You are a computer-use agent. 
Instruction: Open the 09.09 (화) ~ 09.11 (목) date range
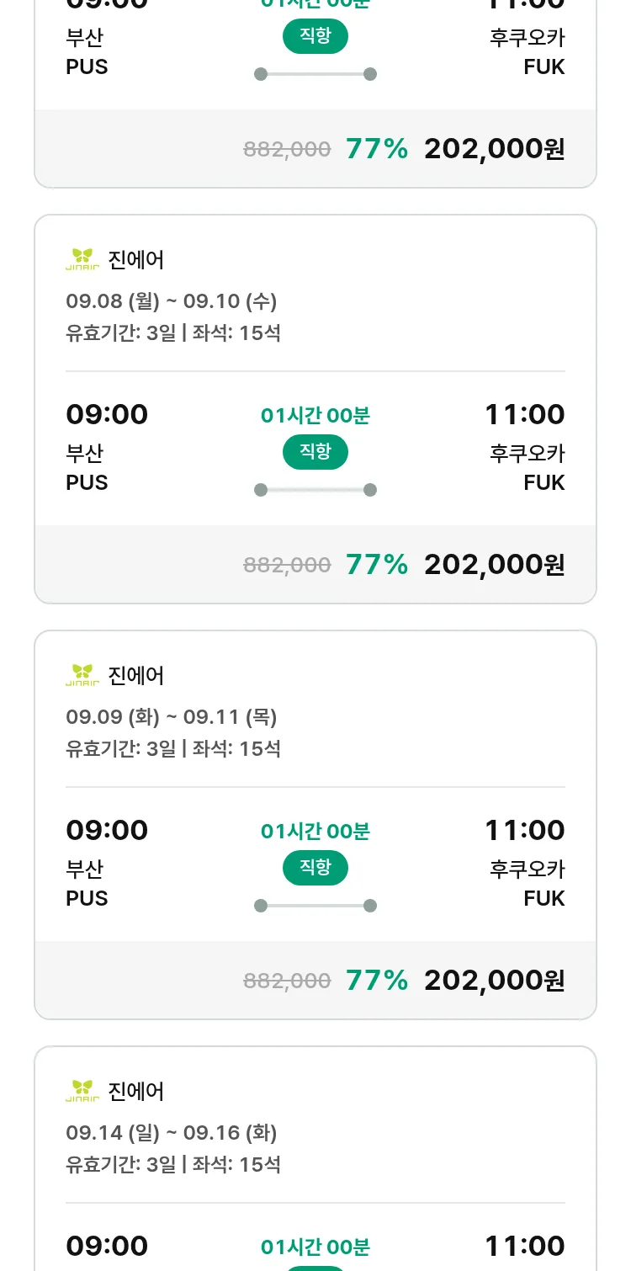(x=172, y=717)
